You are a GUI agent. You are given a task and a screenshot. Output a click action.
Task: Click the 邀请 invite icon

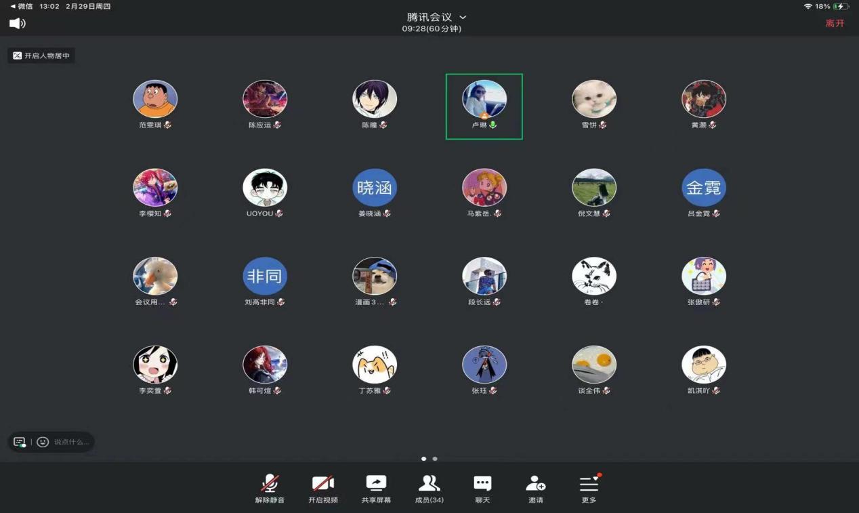coord(535,488)
